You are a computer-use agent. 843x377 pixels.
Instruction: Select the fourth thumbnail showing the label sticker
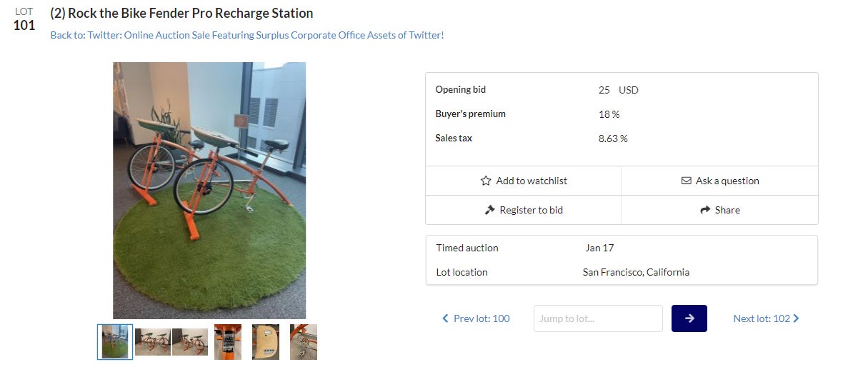click(x=228, y=342)
